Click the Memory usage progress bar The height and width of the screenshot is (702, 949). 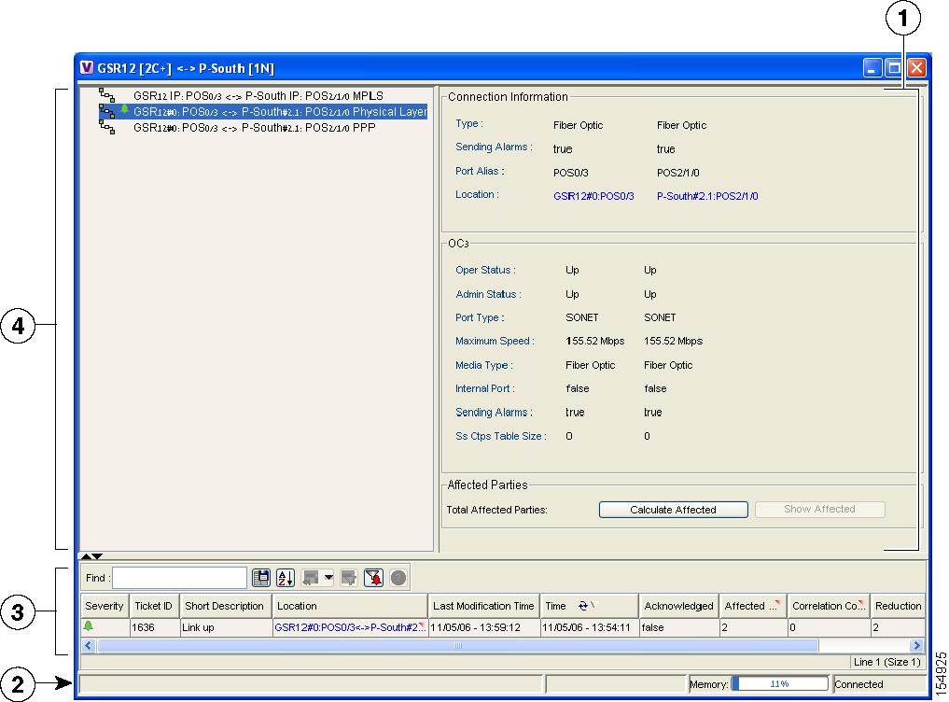click(779, 684)
